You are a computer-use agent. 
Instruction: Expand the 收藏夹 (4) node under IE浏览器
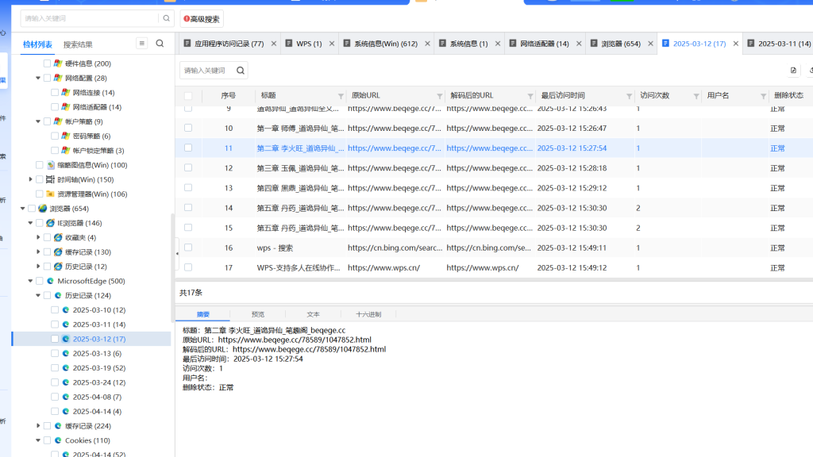coord(38,237)
